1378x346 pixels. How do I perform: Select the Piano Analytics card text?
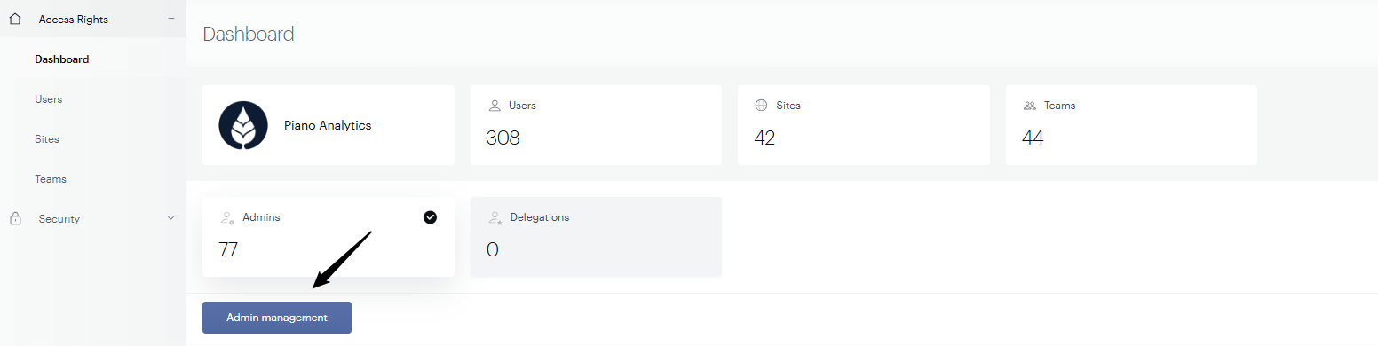328,125
